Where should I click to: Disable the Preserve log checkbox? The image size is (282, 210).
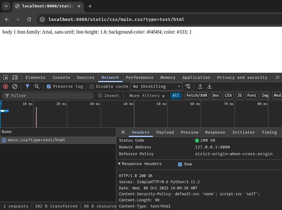coord(49,87)
